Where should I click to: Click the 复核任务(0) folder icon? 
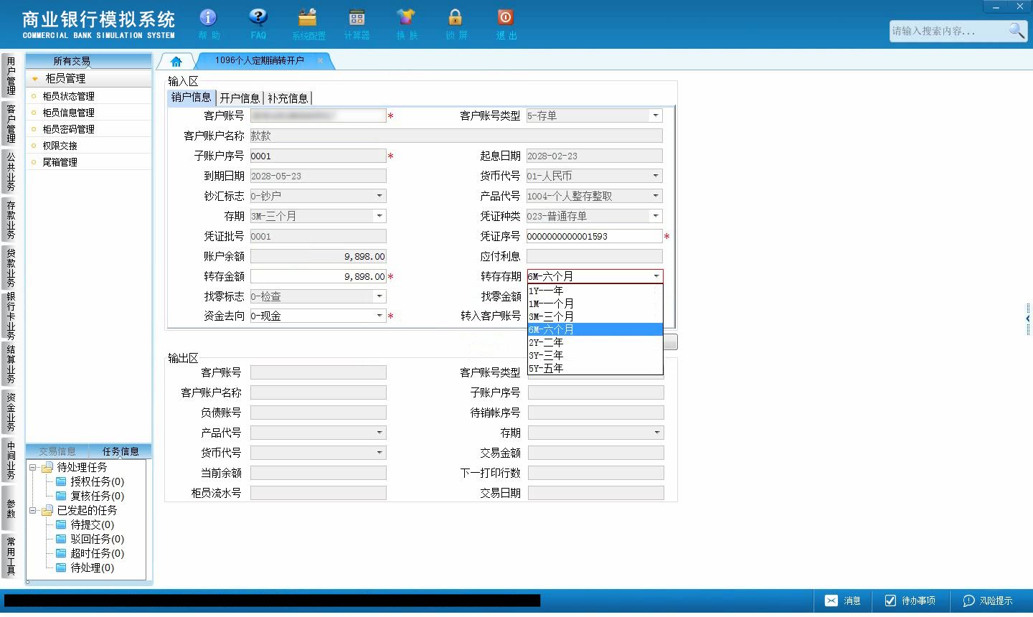coord(62,496)
